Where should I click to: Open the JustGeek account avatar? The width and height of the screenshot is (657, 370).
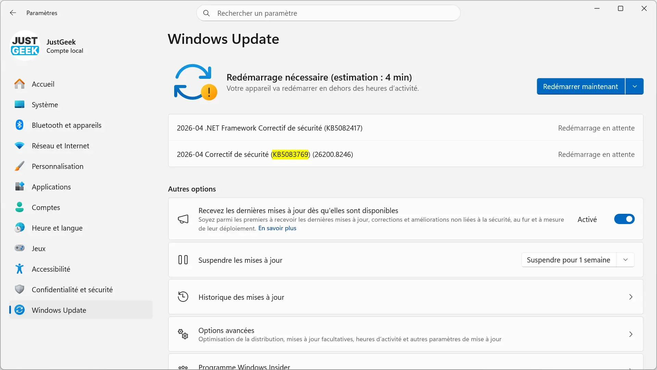[25, 46]
